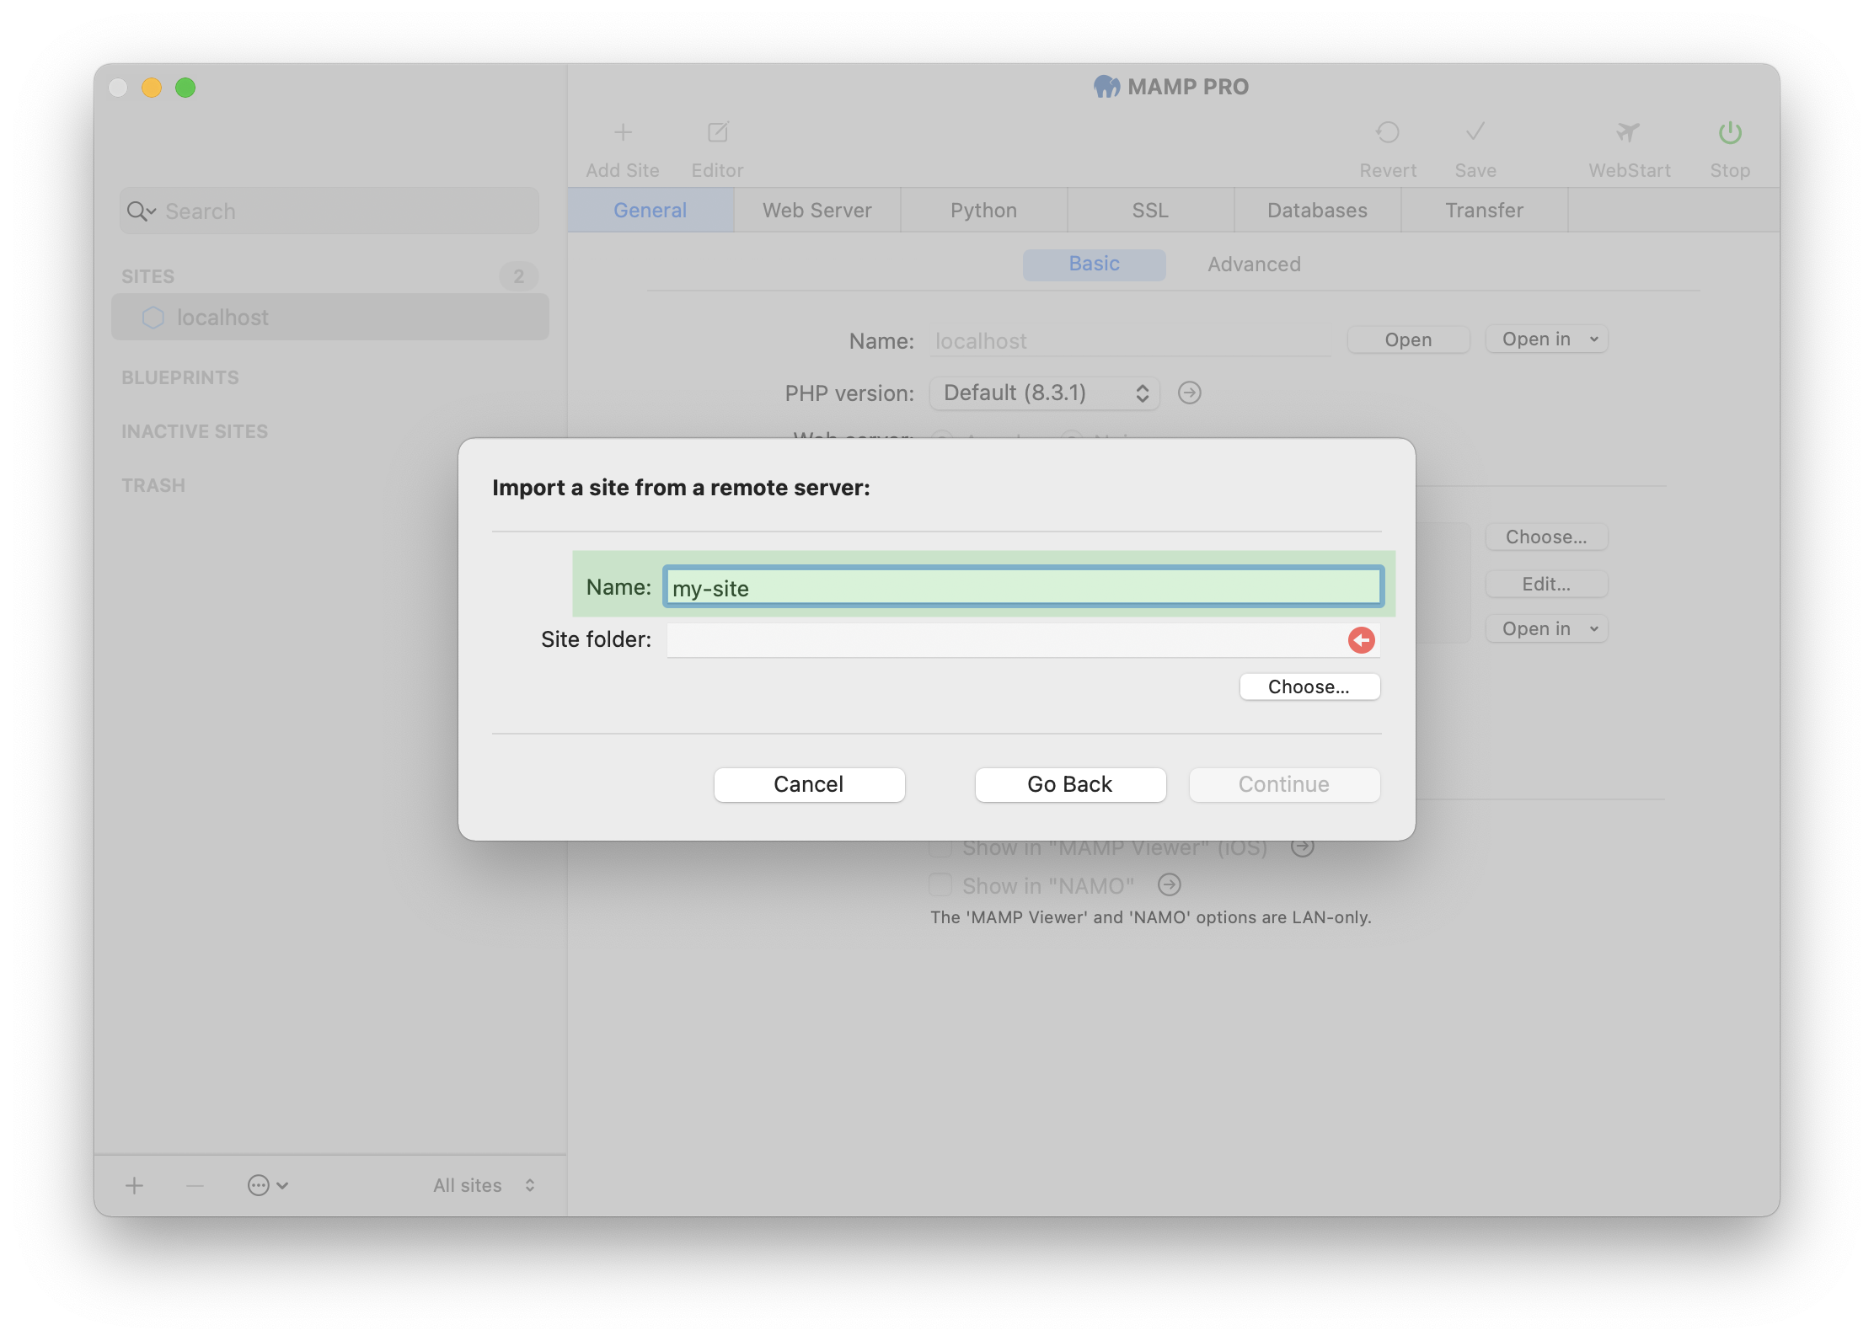Click the Continue button
Screen dimensions: 1874x1341
1284,785
